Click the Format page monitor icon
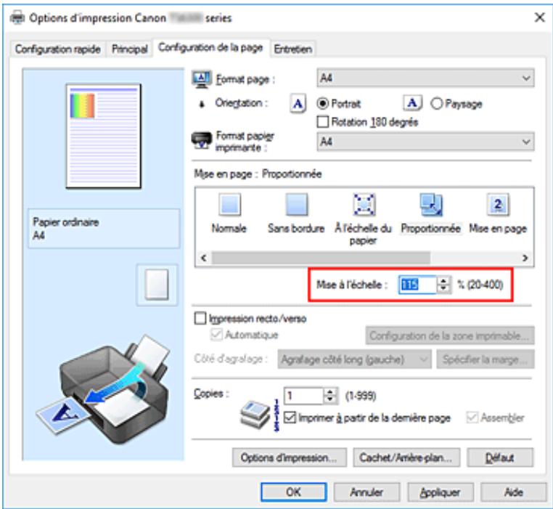Screen dimensions: 553x509 click(x=202, y=79)
